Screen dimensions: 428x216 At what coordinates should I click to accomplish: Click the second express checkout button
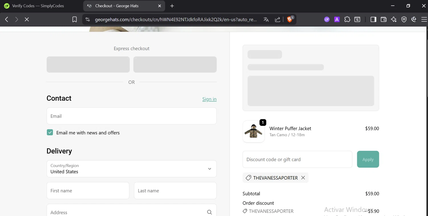(175, 64)
